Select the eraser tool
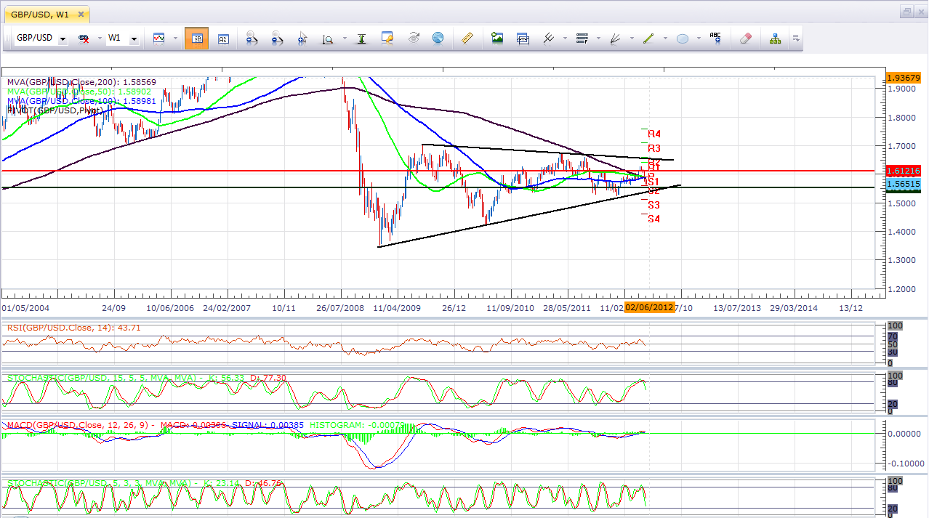Image resolution: width=929 pixels, height=518 pixels. pyautogui.click(x=744, y=39)
